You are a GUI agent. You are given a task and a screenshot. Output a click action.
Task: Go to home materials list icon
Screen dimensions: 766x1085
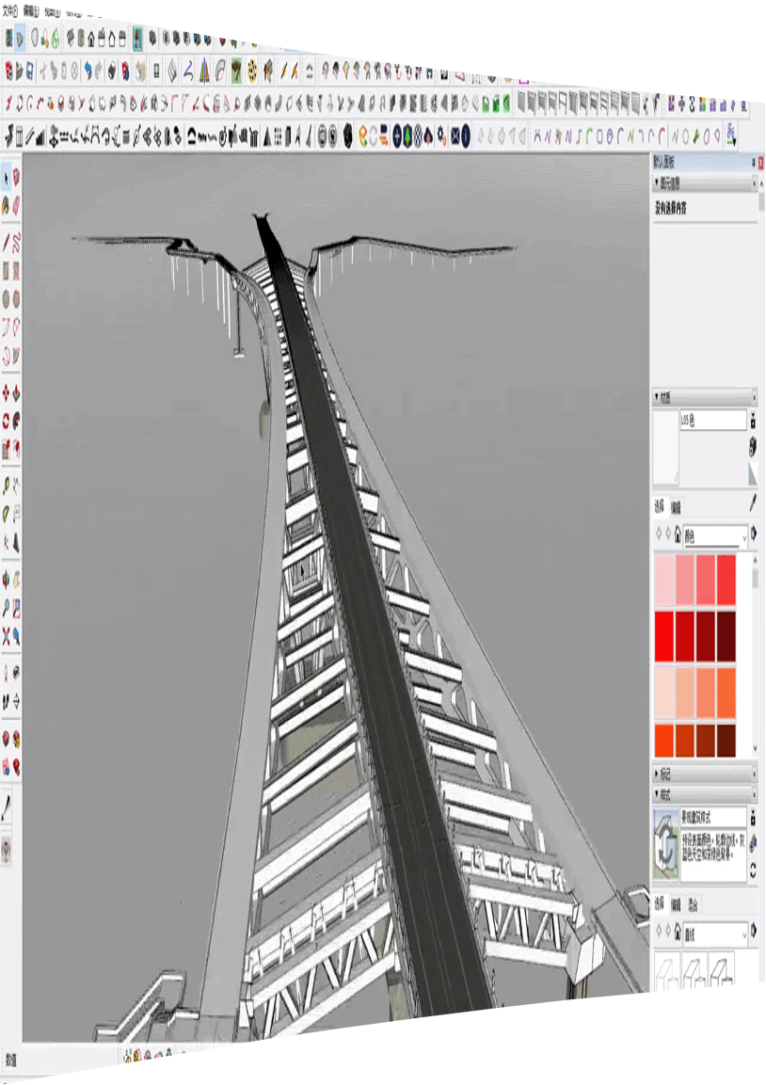click(x=677, y=535)
